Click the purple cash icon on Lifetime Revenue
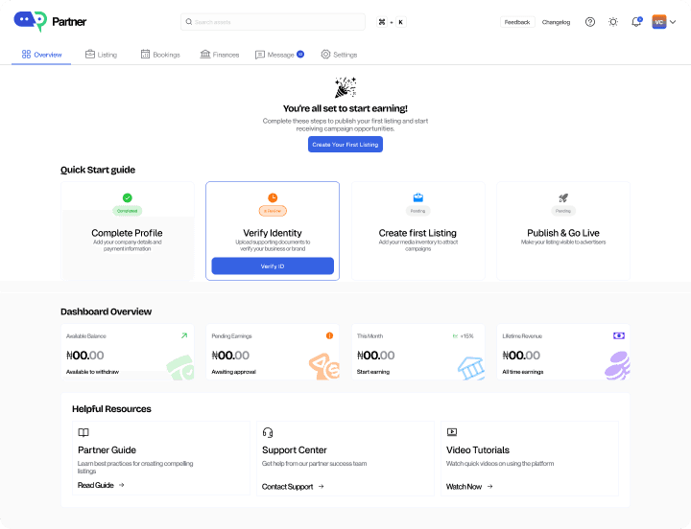 (619, 335)
